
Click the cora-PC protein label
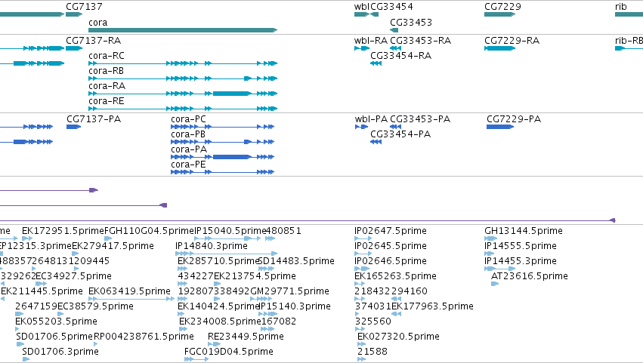188,119
